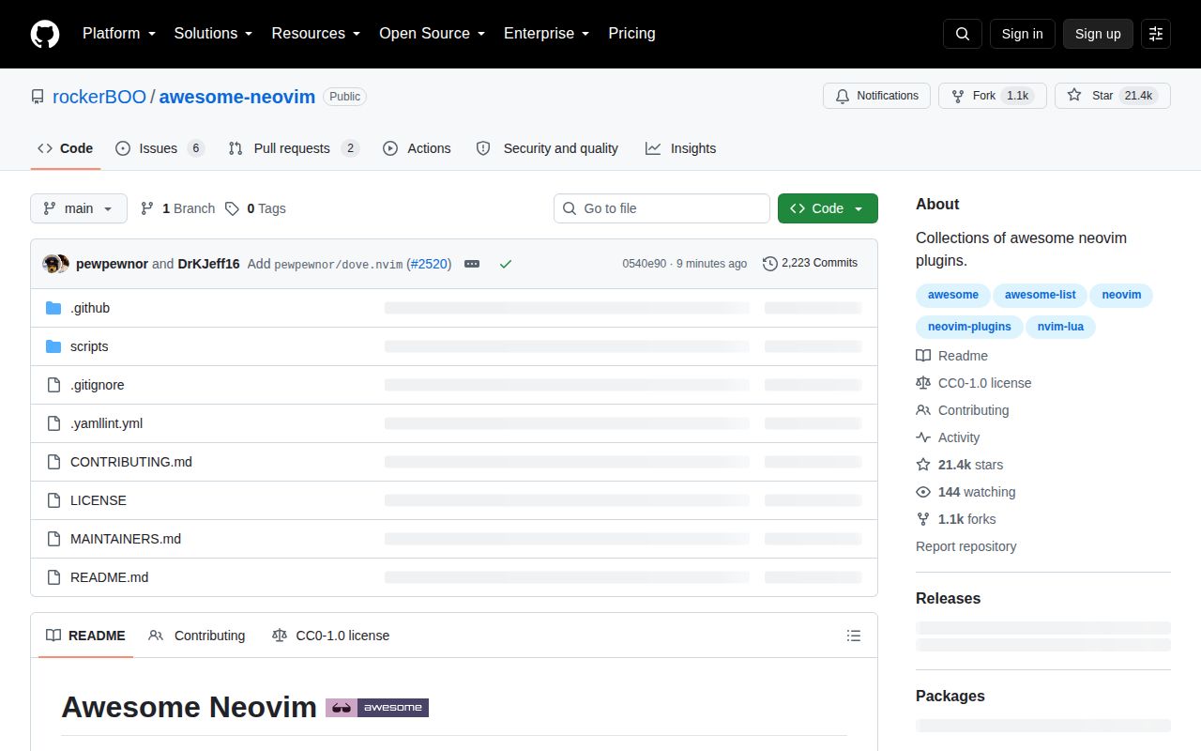Viewport: 1201px width, 751px height.
Task: Click the green check status icon
Action: [506, 264]
